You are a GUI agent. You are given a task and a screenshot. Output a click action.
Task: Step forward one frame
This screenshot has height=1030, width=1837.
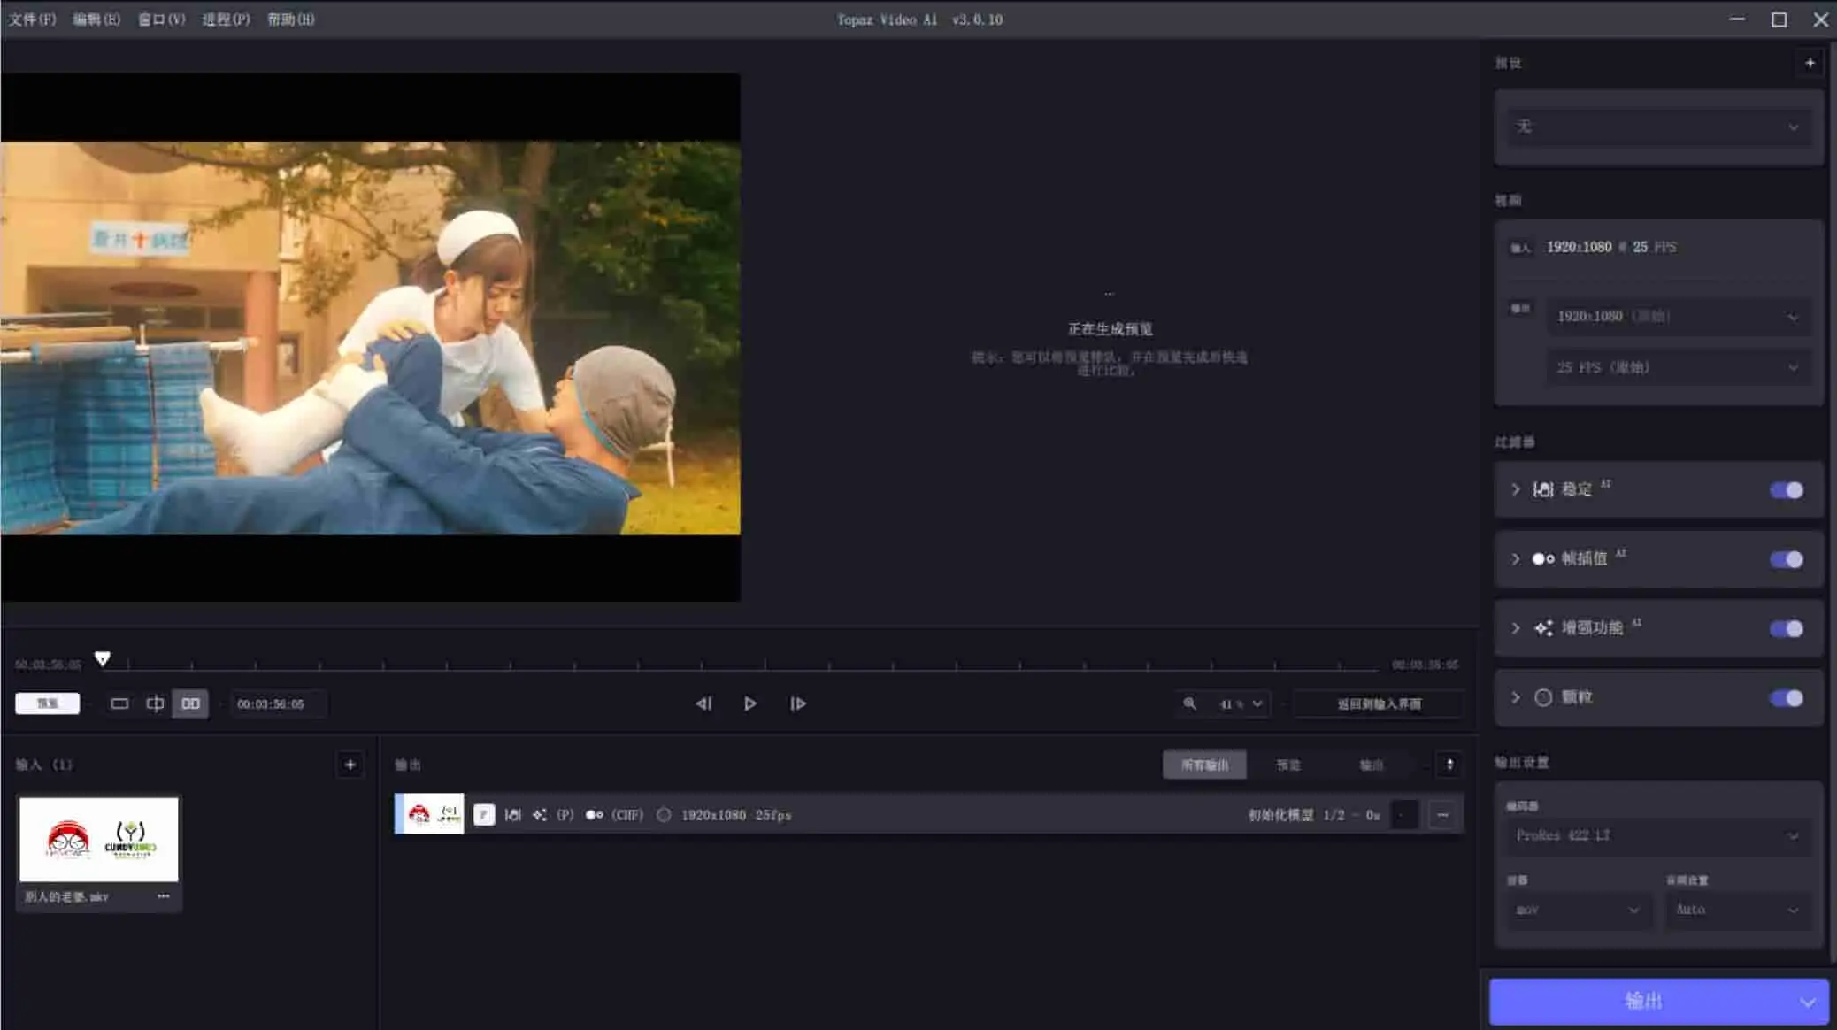(797, 703)
